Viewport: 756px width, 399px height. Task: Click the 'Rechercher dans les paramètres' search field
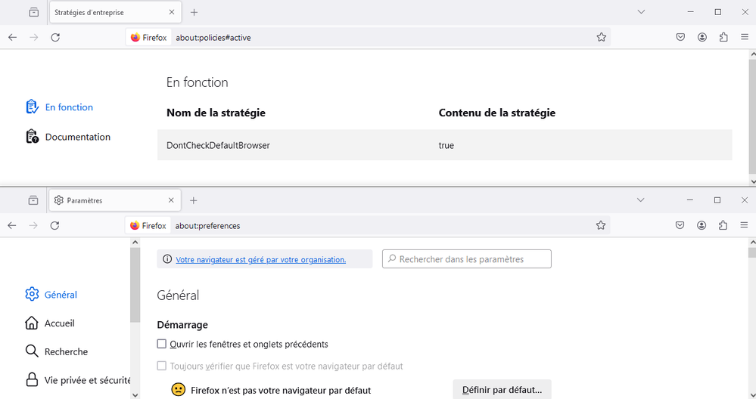click(x=467, y=259)
